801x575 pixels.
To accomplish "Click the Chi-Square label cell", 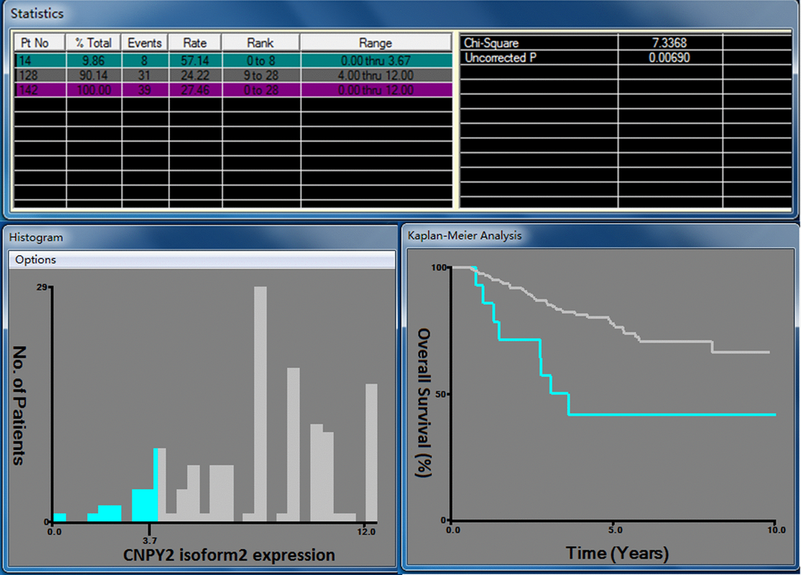I will pyautogui.click(x=492, y=44).
